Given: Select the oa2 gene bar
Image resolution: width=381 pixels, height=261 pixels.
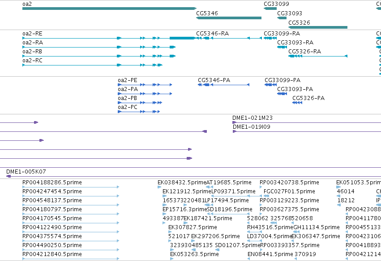Looking at the screenshot, I should [x=109, y=9].
